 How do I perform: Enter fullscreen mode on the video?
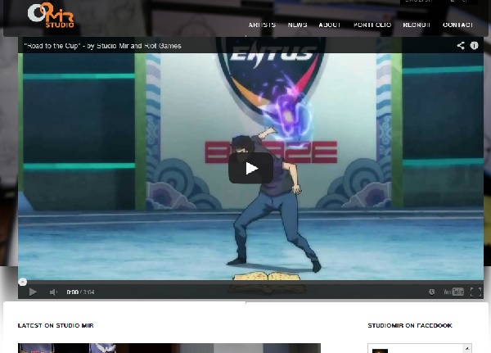(x=475, y=292)
